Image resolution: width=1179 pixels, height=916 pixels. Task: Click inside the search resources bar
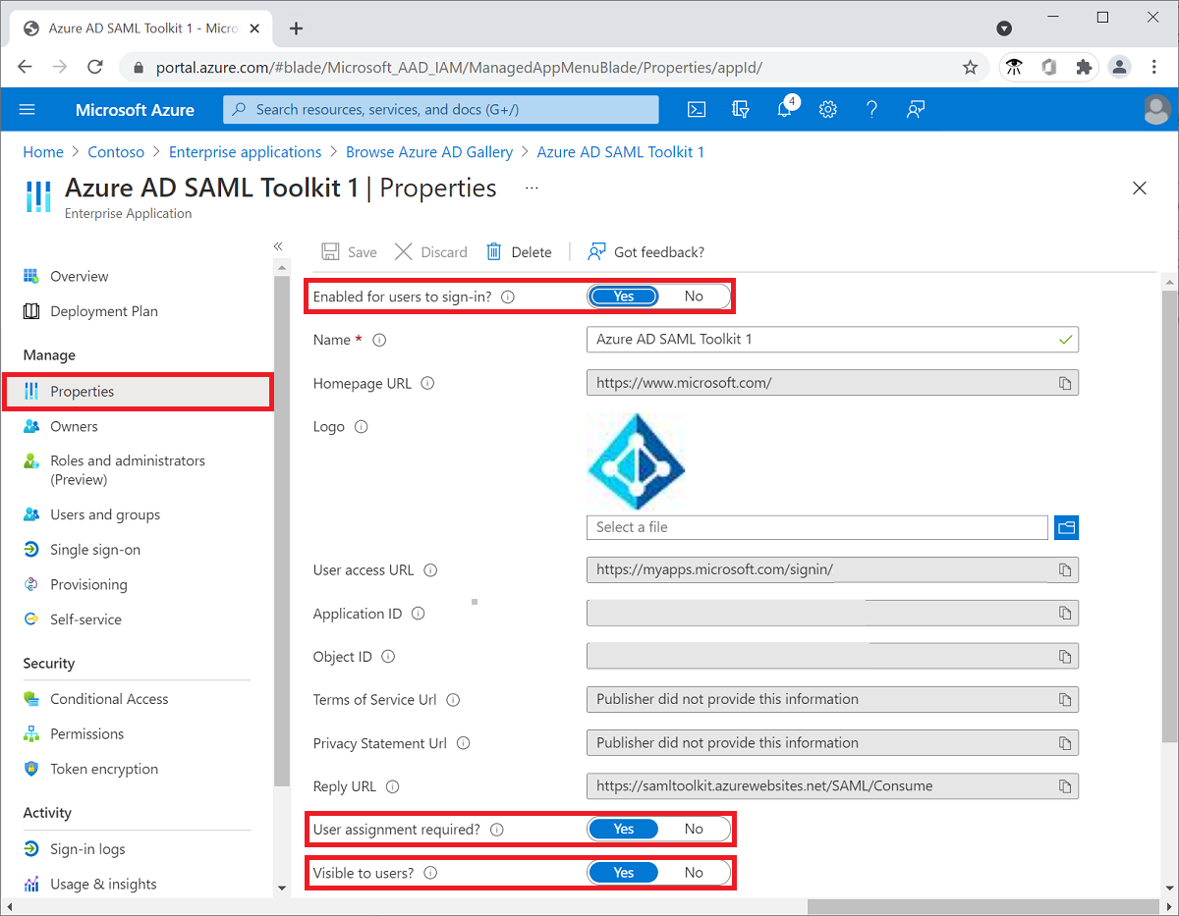pos(440,109)
